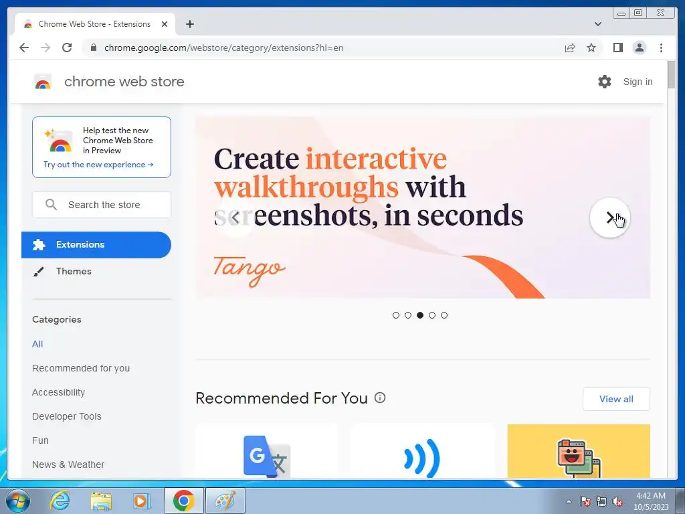Screen dimensions: 685x514
Task: Expand the tab search dropdown arrow
Action: (598, 24)
